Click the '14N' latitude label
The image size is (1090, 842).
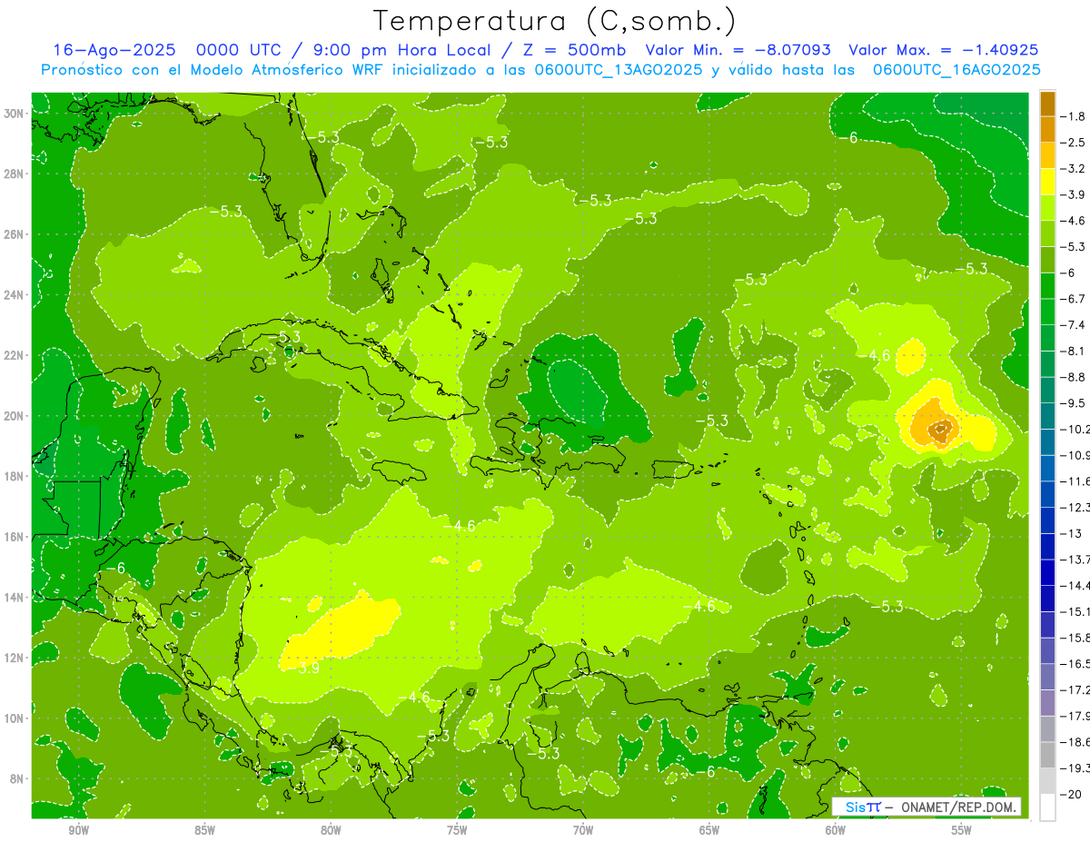click(15, 598)
